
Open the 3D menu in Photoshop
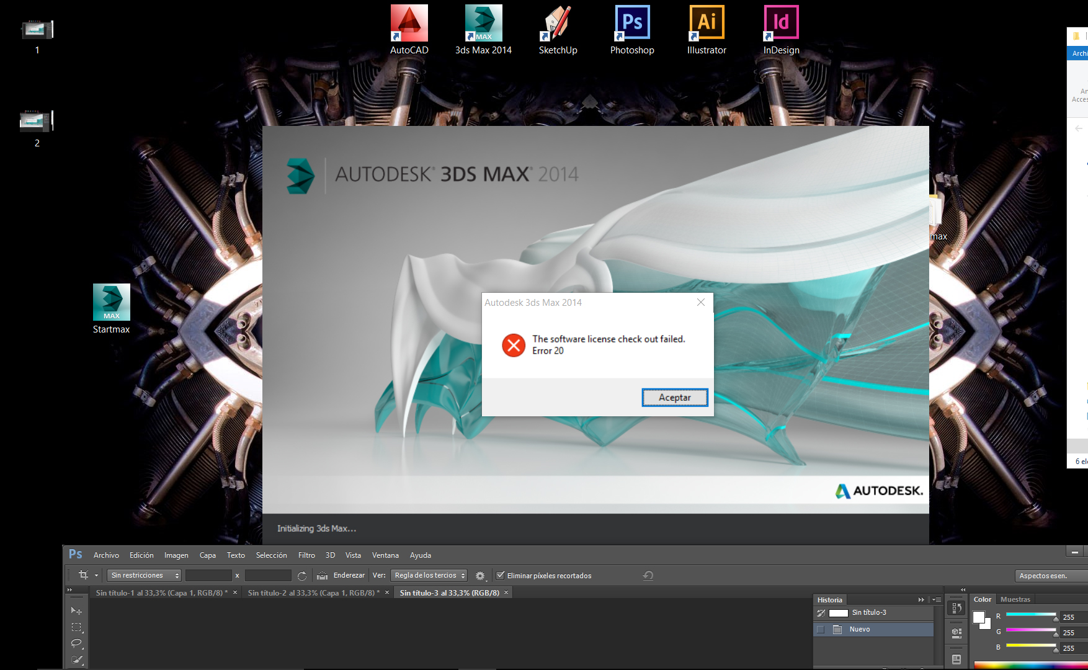(330, 555)
